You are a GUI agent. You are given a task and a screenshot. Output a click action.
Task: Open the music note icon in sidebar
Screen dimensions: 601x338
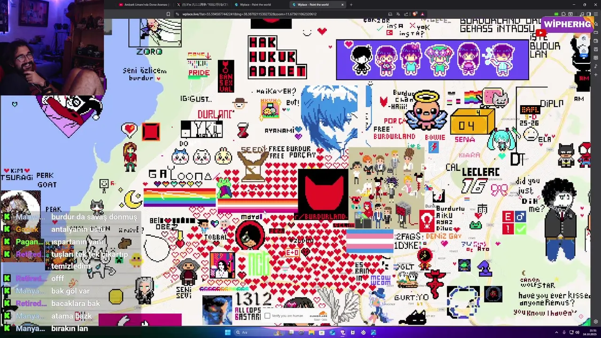596,66
